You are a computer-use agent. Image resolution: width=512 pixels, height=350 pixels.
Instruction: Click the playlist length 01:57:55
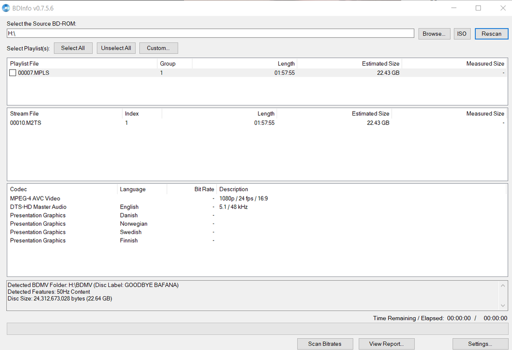(x=284, y=73)
